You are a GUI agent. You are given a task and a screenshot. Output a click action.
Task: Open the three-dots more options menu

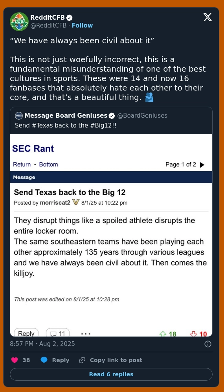(x=86, y=334)
